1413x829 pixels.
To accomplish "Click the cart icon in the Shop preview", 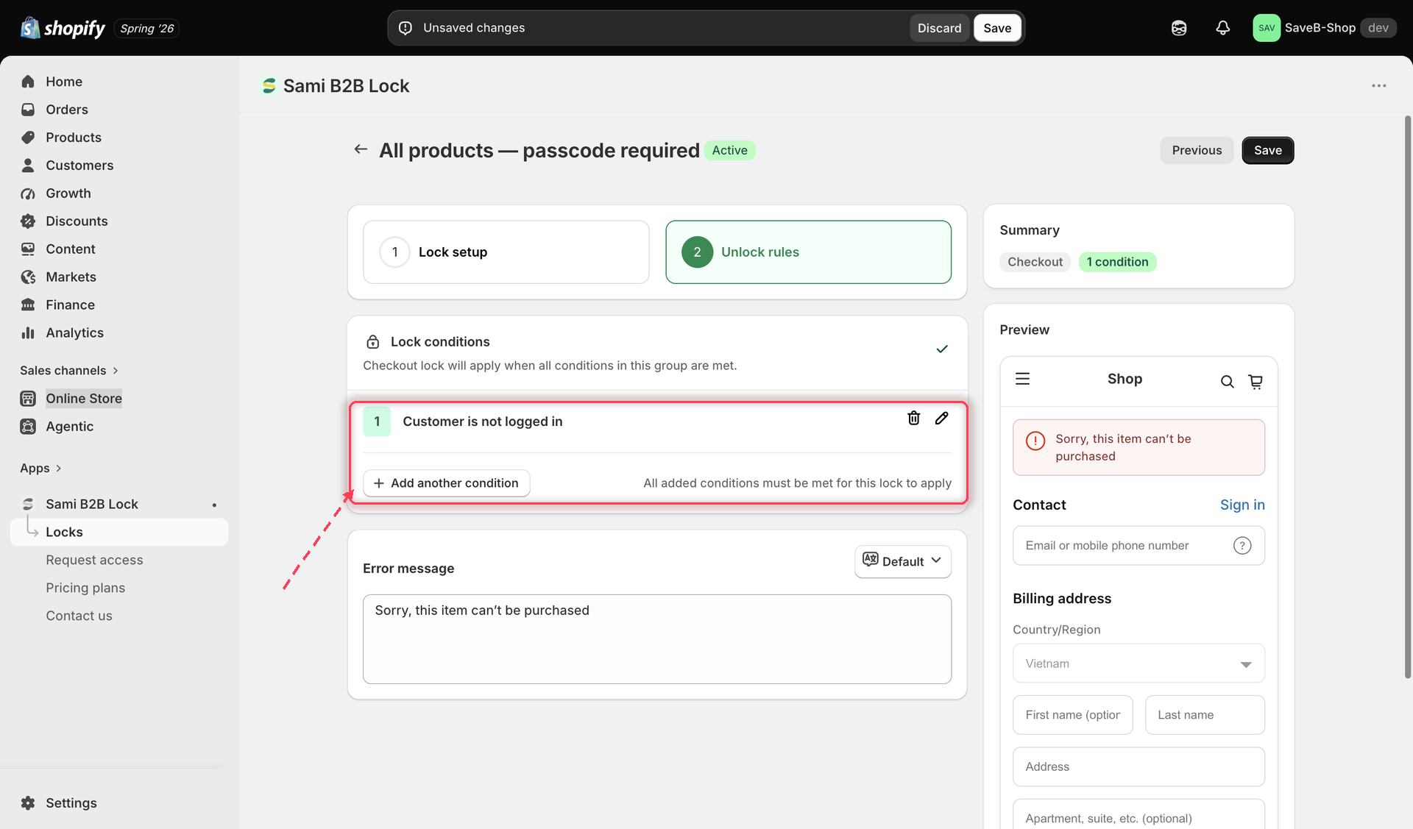I will point(1256,381).
